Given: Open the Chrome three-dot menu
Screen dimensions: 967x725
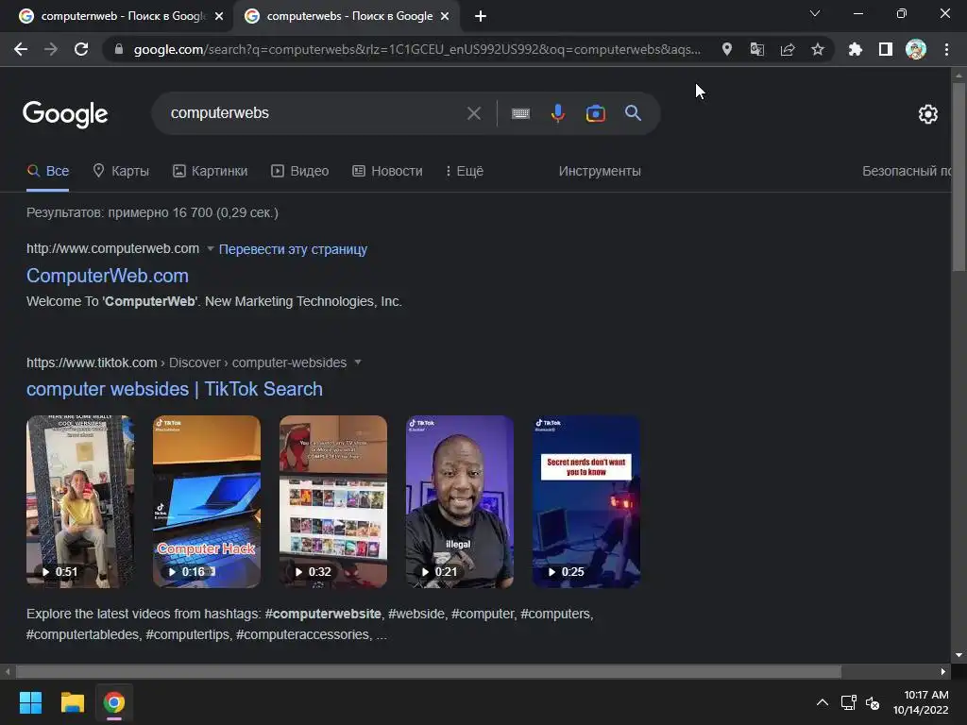Looking at the screenshot, I should 946,49.
